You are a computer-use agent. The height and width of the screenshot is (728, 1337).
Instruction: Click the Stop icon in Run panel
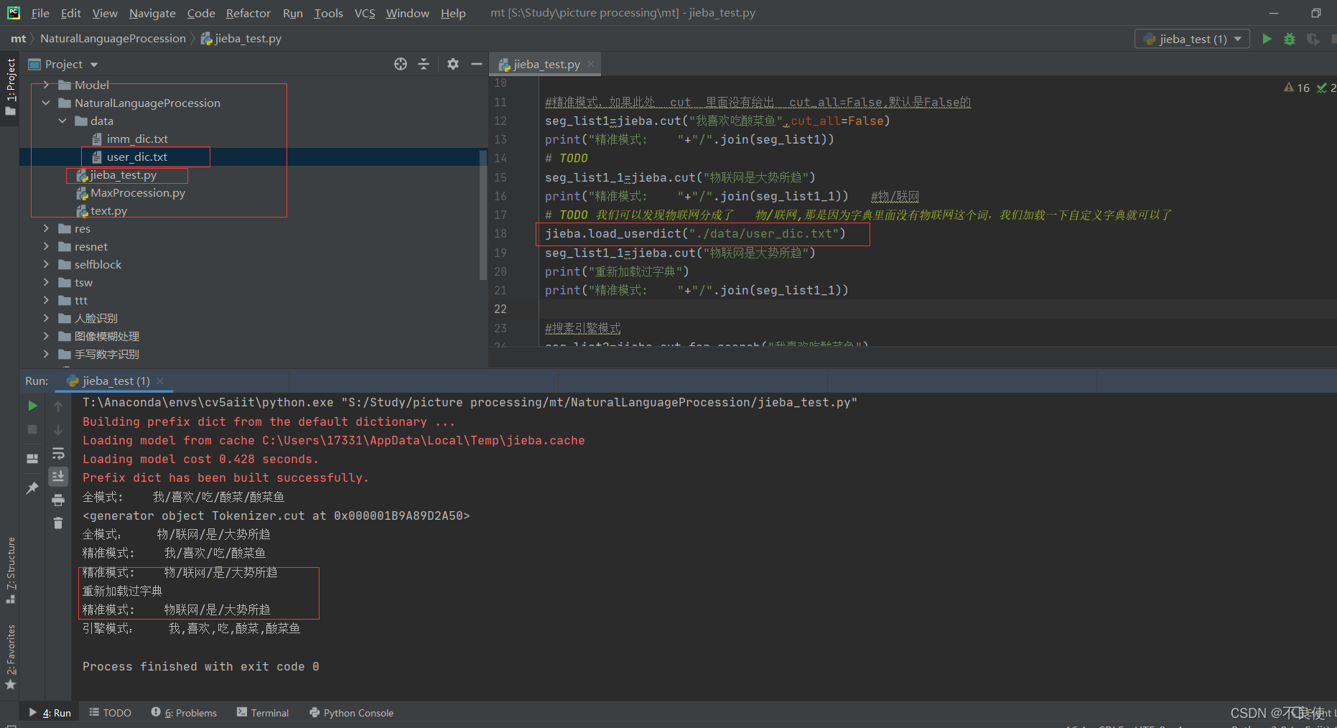(32, 429)
